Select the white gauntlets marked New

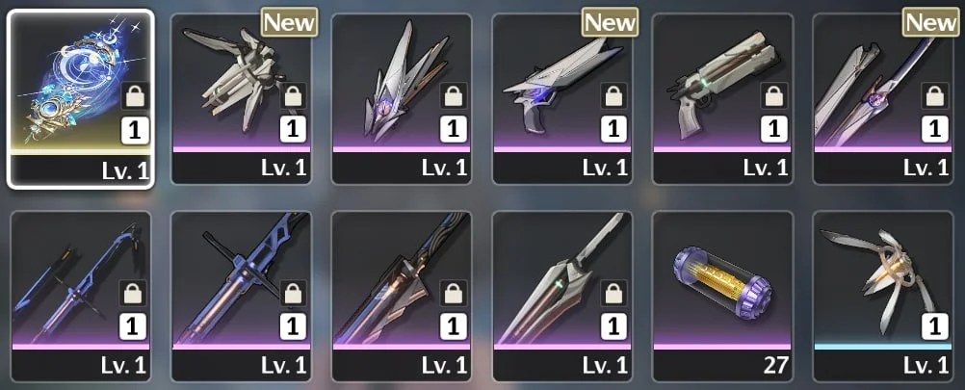(x=241, y=98)
